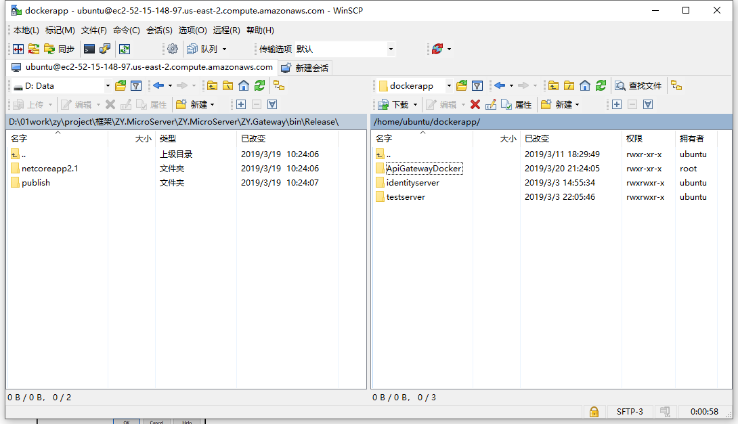Go to local root directory icon

coord(227,85)
